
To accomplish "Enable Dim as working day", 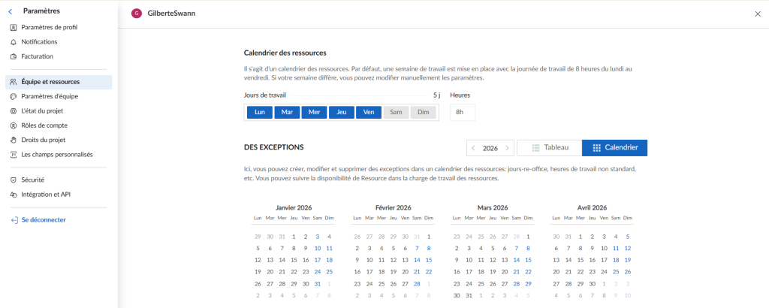I will [424, 113].
